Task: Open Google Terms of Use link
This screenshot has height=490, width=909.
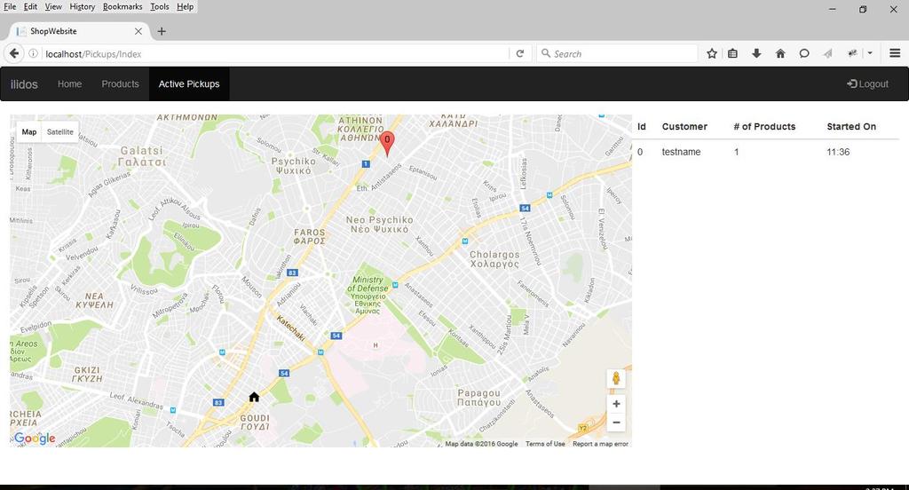Action: [x=545, y=444]
